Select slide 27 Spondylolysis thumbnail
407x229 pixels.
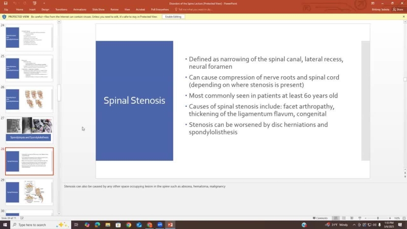click(29, 129)
